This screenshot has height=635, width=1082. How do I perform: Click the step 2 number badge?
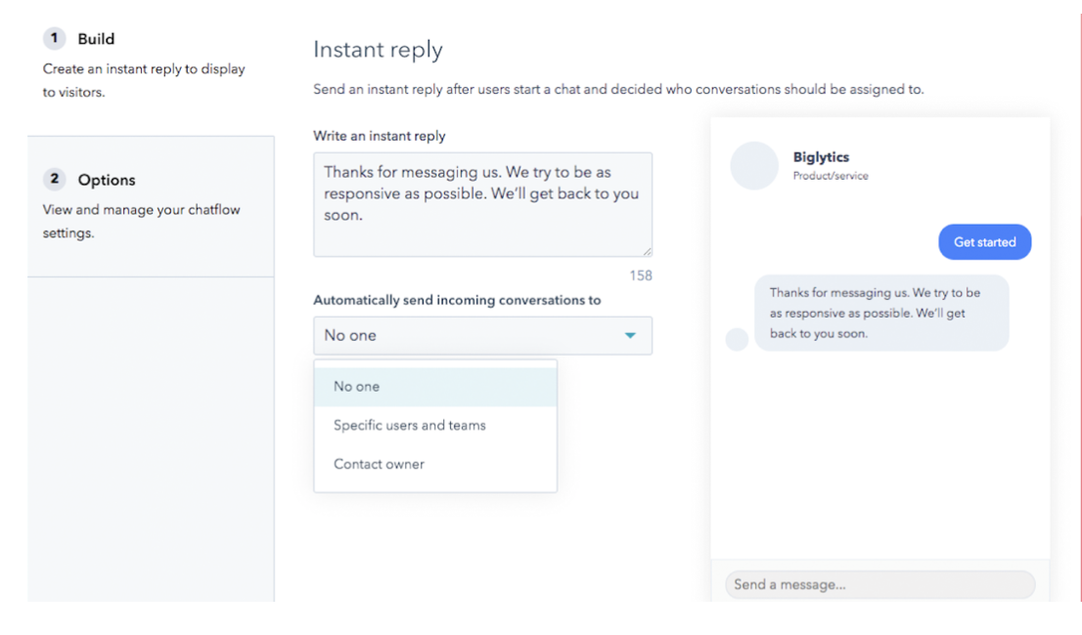tap(55, 179)
